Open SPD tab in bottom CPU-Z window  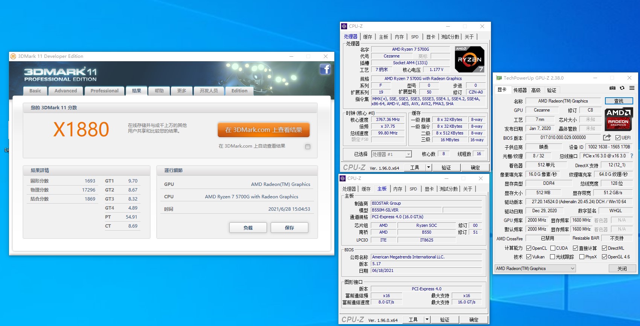tap(413, 189)
